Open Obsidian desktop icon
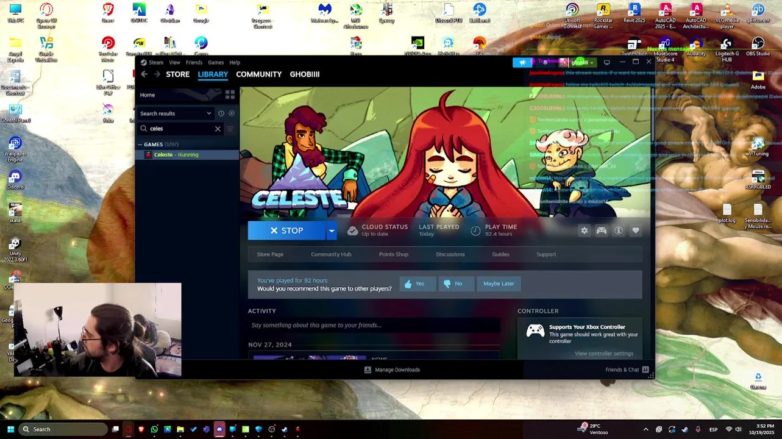 pyautogui.click(x=170, y=13)
